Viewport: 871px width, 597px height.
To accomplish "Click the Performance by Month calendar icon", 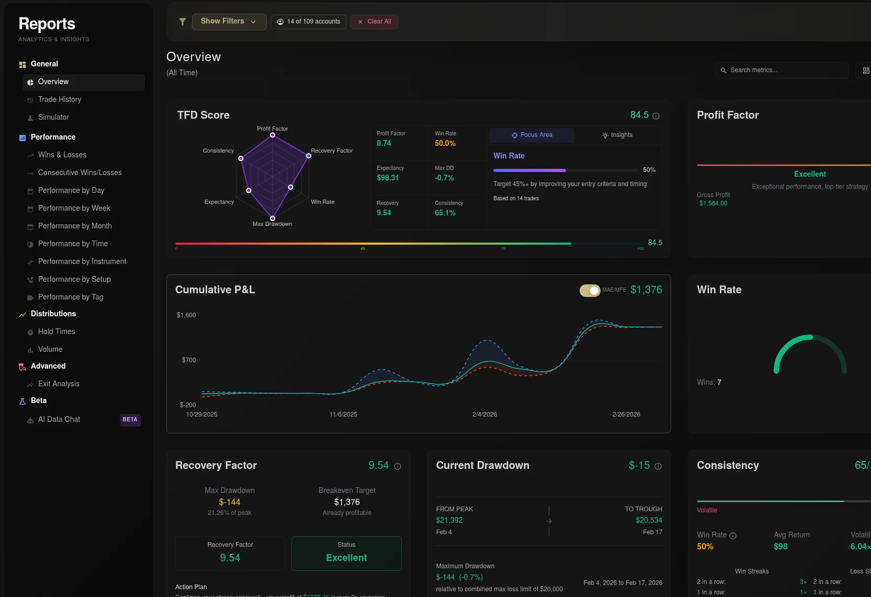I will [30, 226].
